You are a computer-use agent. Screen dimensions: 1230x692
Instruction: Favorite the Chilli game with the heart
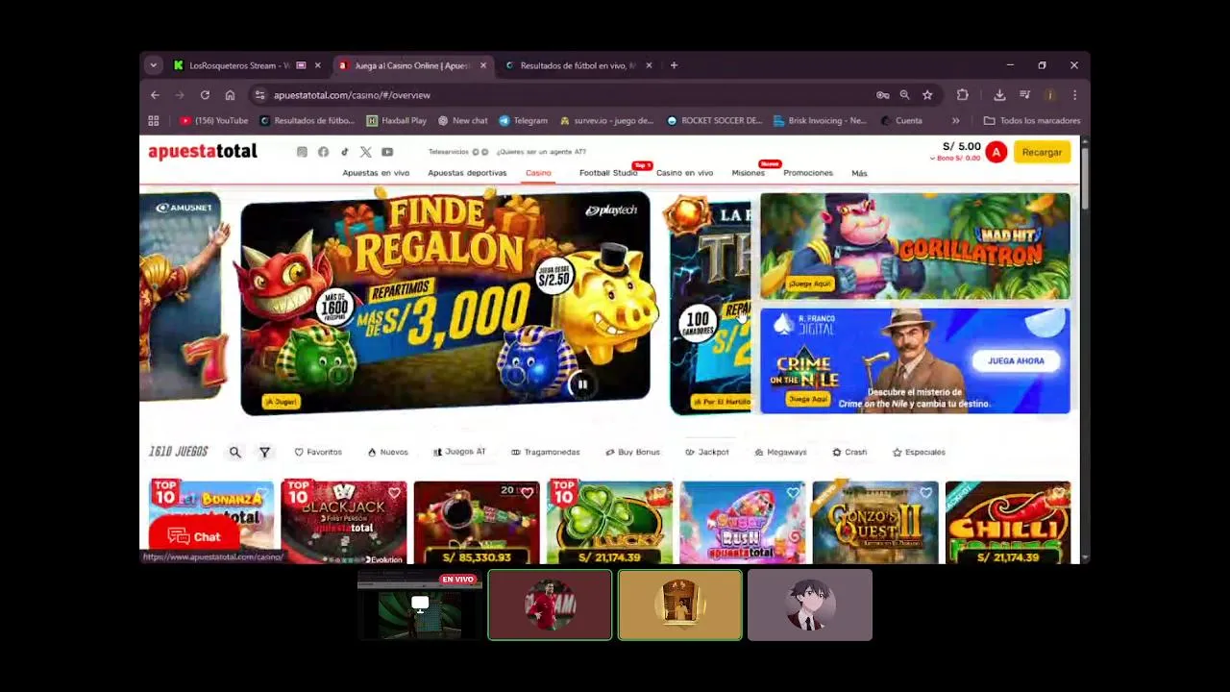point(1058,493)
